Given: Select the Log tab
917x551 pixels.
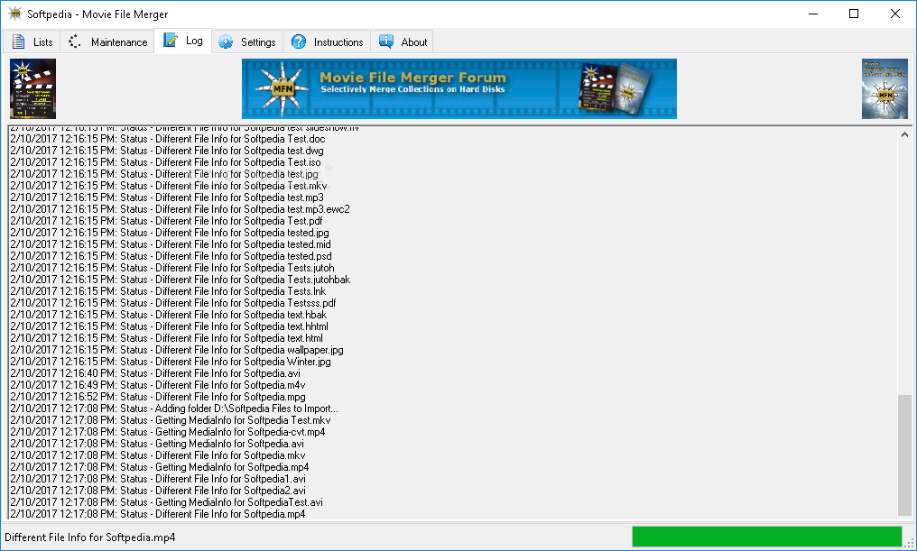Looking at the screenshot, I should (x=183, y=41).
